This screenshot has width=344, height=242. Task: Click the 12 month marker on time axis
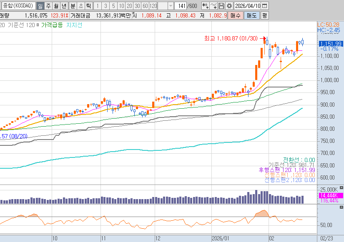[x=158, y=238]
